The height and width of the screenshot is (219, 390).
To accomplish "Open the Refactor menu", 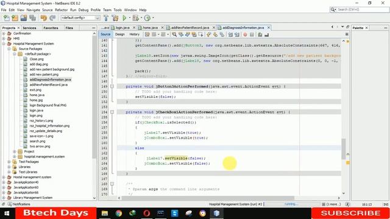I will click(61, 10).
